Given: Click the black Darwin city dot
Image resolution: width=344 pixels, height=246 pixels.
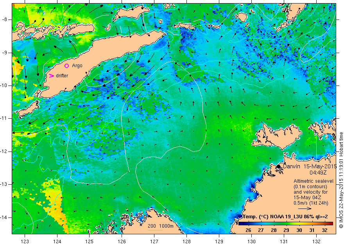Looking at the screenshot, I should point(279,166).
